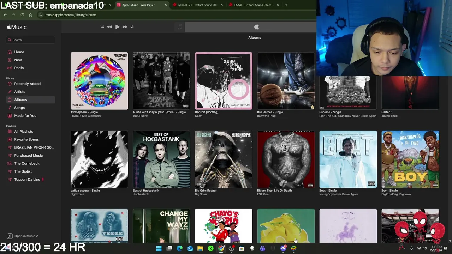The height and width of the screenshot is (254, 452).
Task: Open the Boat - Single album cover
Action: [x=348, y=159]
